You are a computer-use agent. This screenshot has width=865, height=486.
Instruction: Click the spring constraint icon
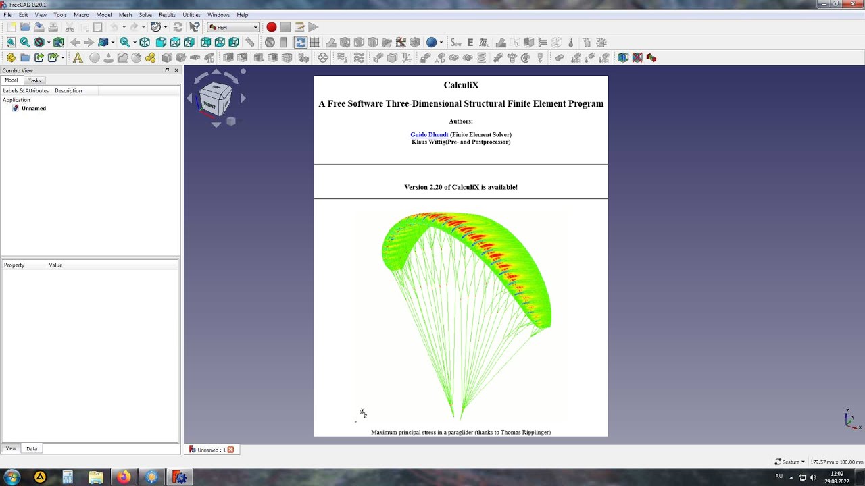482,57
